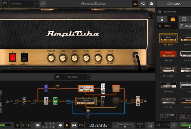Click the Master Volume knob
Image resolution: width=191 pixels, height=129 pixels.
coord(98,57)
